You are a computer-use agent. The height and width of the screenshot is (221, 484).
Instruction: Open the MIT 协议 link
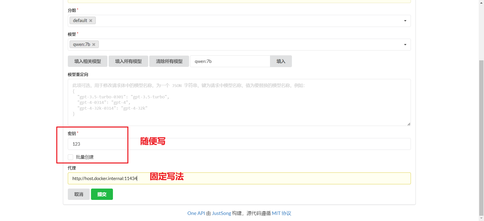click(281, 213)
